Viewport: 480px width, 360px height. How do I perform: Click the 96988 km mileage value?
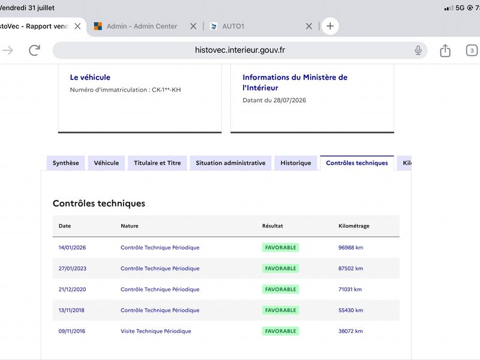tap(351, 247)
